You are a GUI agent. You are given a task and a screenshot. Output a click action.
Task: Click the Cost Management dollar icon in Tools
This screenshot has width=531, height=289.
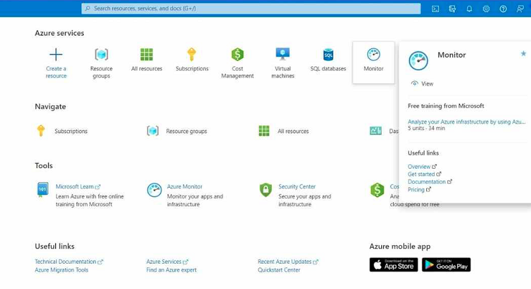point(377,190)
